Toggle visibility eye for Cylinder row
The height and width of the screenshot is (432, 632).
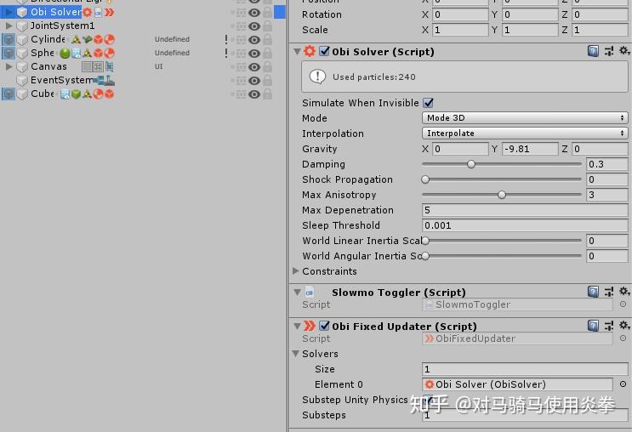[254, 39]
